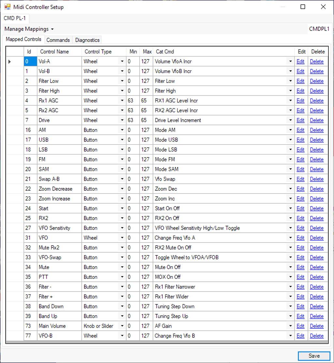Edit the Filter Low mapping

(300, 81)
